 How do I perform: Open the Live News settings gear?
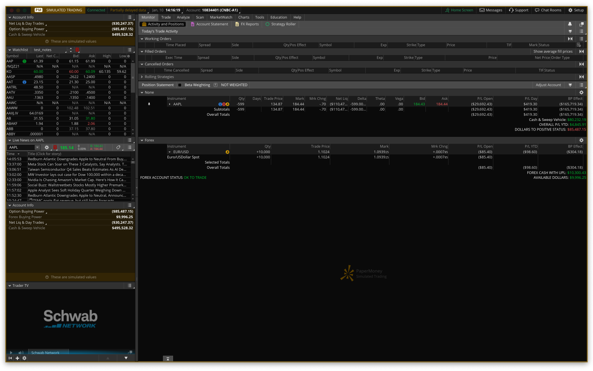pos(47,147)
